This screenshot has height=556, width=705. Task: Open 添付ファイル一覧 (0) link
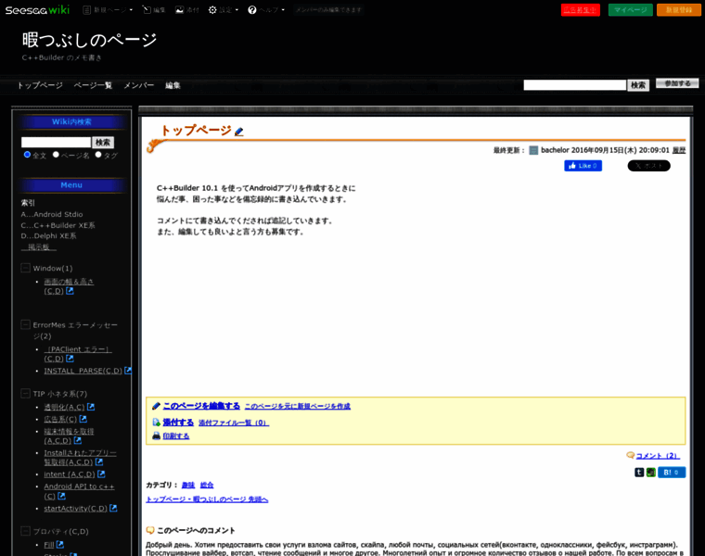coord(234,423)
